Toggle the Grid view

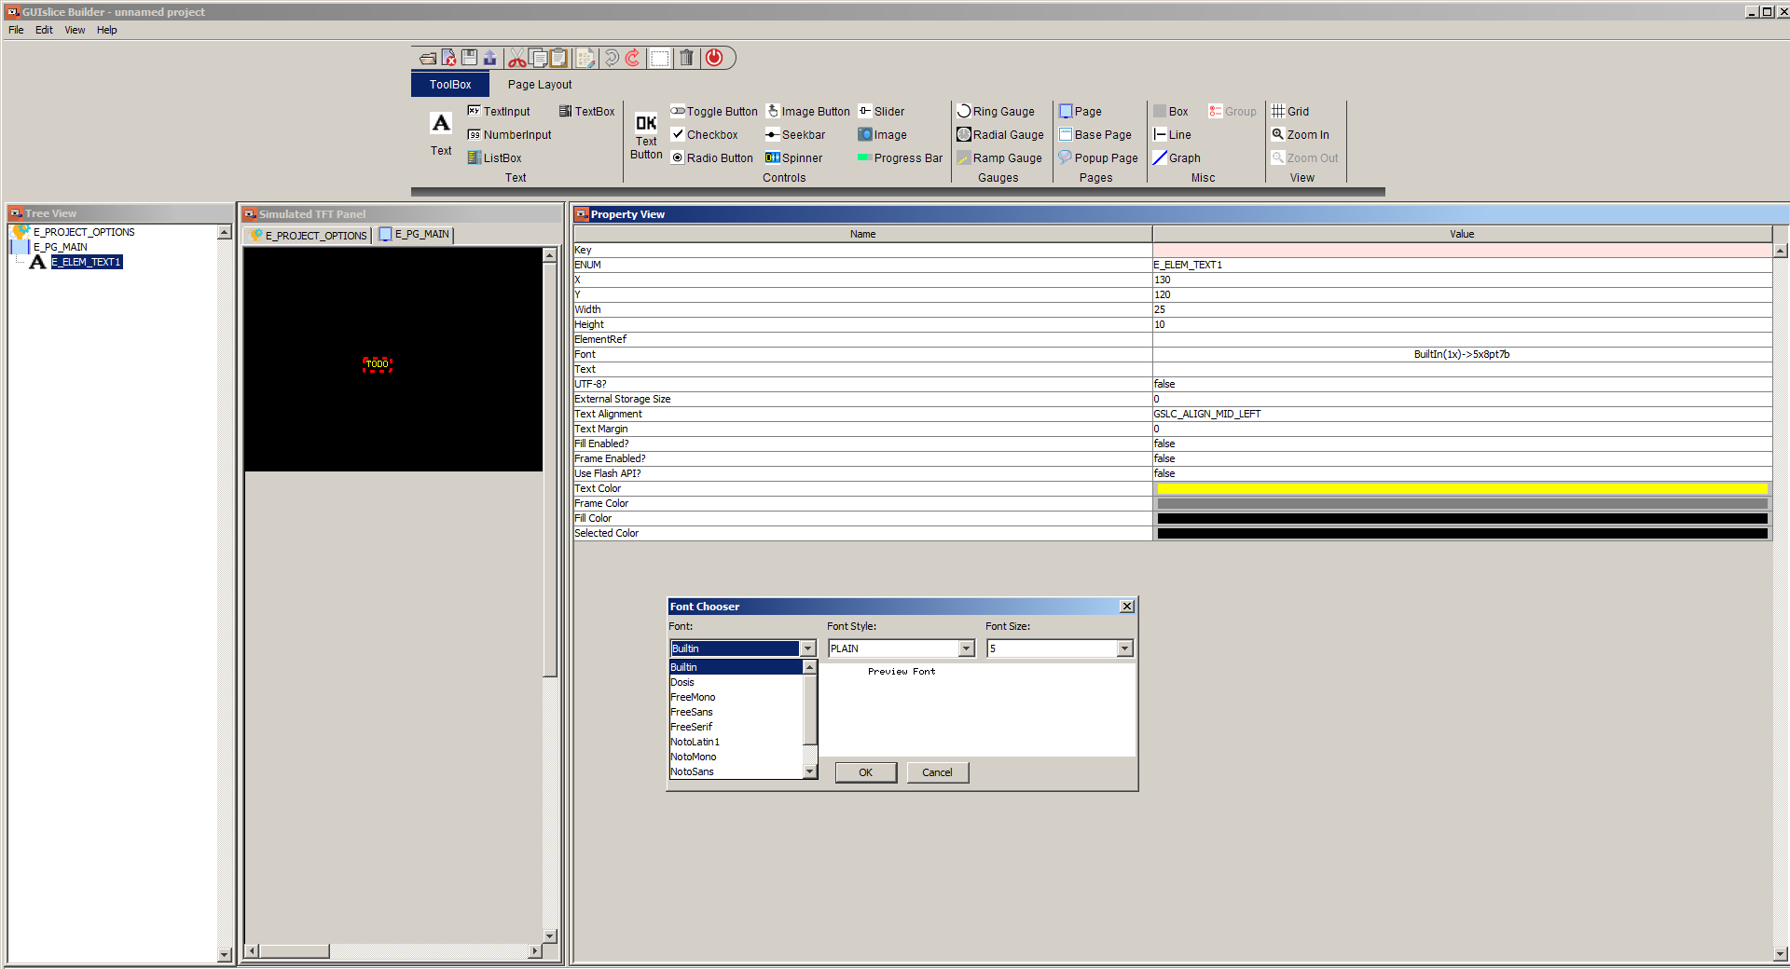click(1290, 111)
